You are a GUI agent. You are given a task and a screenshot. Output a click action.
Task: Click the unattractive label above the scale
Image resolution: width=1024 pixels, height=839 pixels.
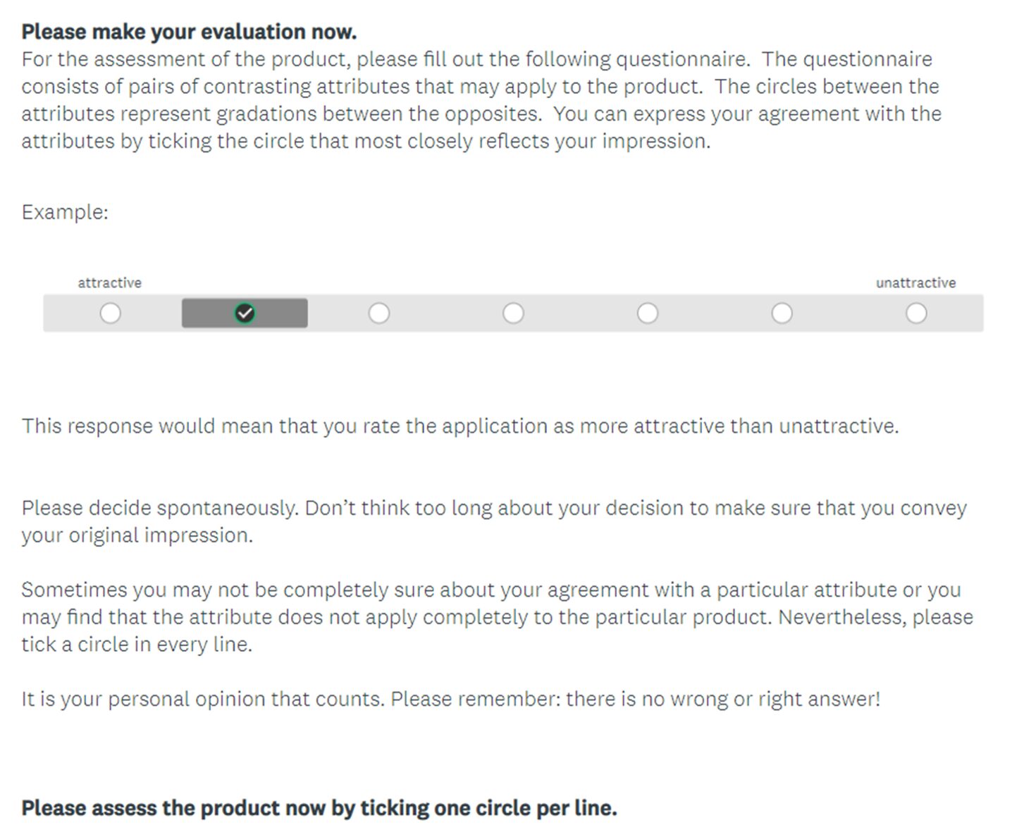point(915,282)
